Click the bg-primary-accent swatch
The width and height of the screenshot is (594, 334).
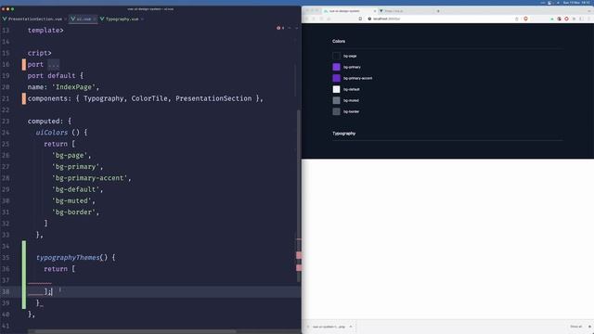click(x=336, y=78)
